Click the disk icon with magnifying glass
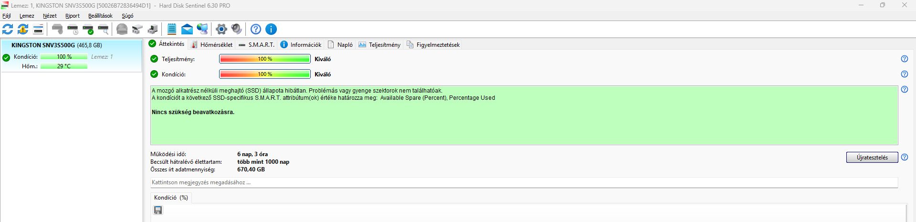 click(x=103, y=29)
